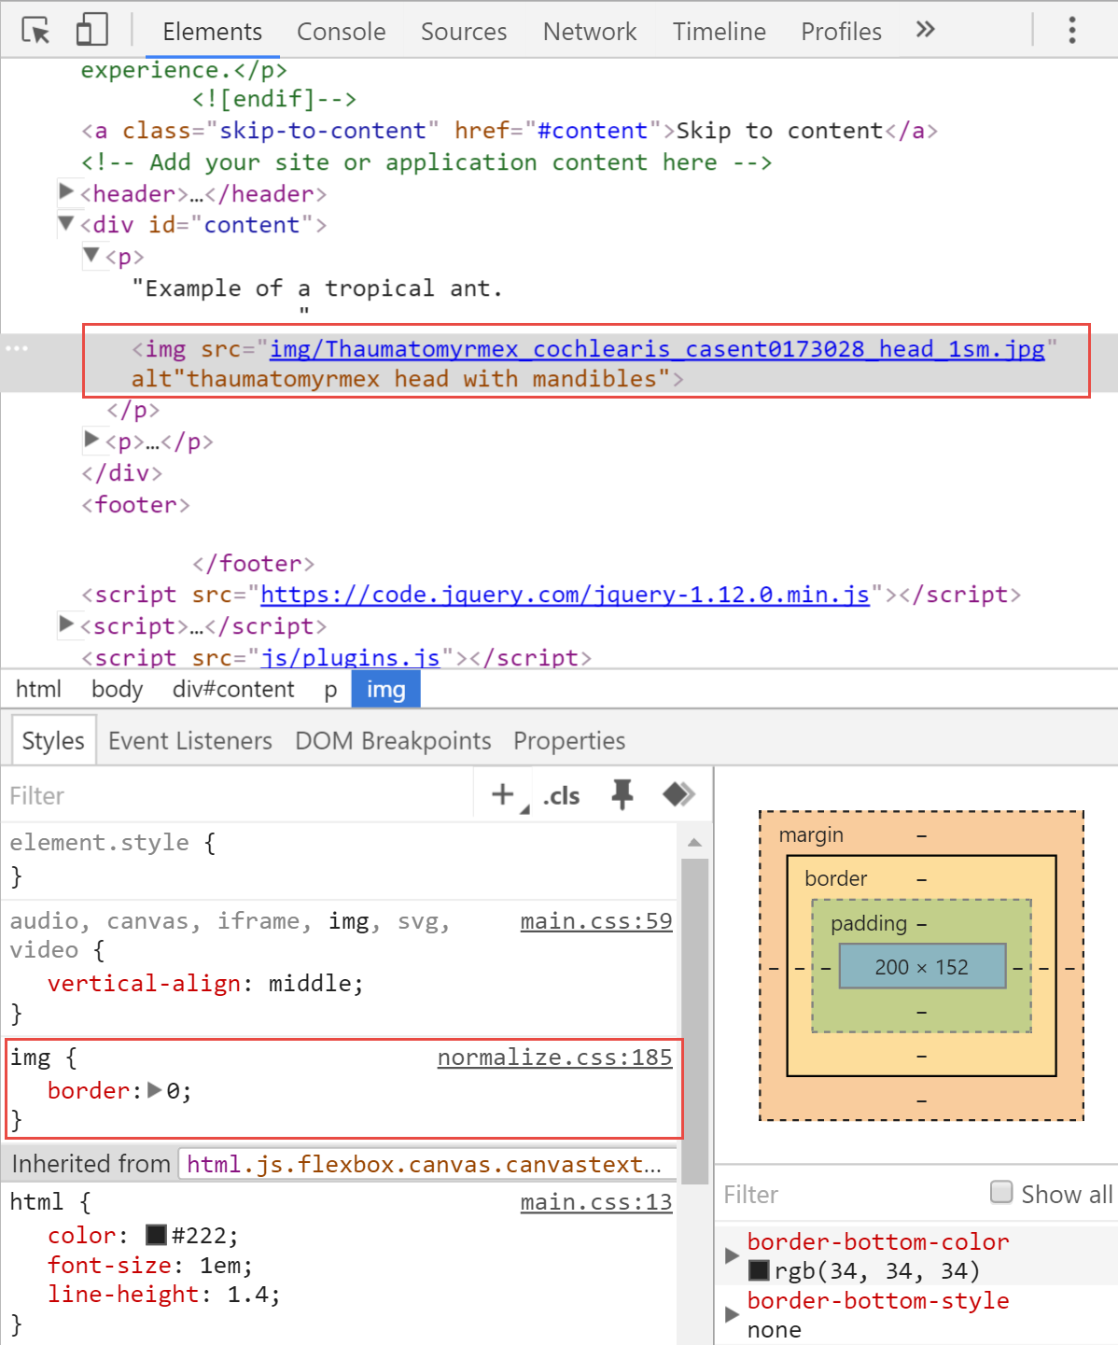
Task: Click the computed styles Filter field
Action: (x=849, y=1195)
